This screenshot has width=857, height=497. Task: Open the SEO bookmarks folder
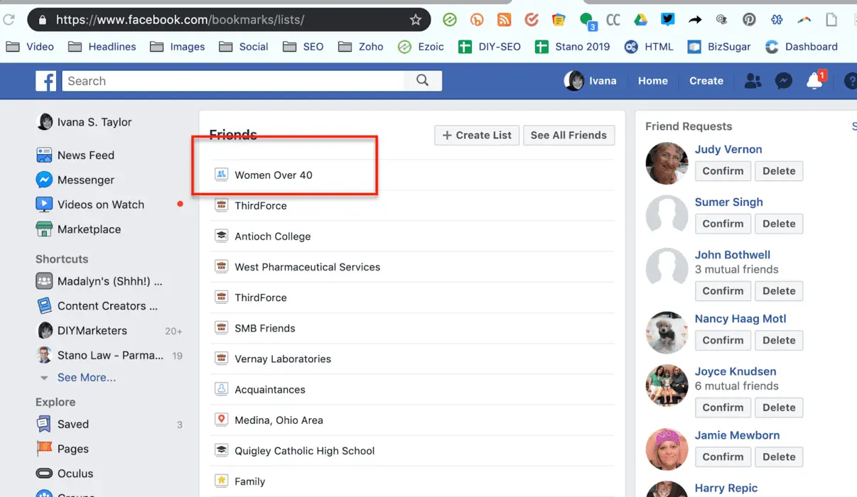303,47
